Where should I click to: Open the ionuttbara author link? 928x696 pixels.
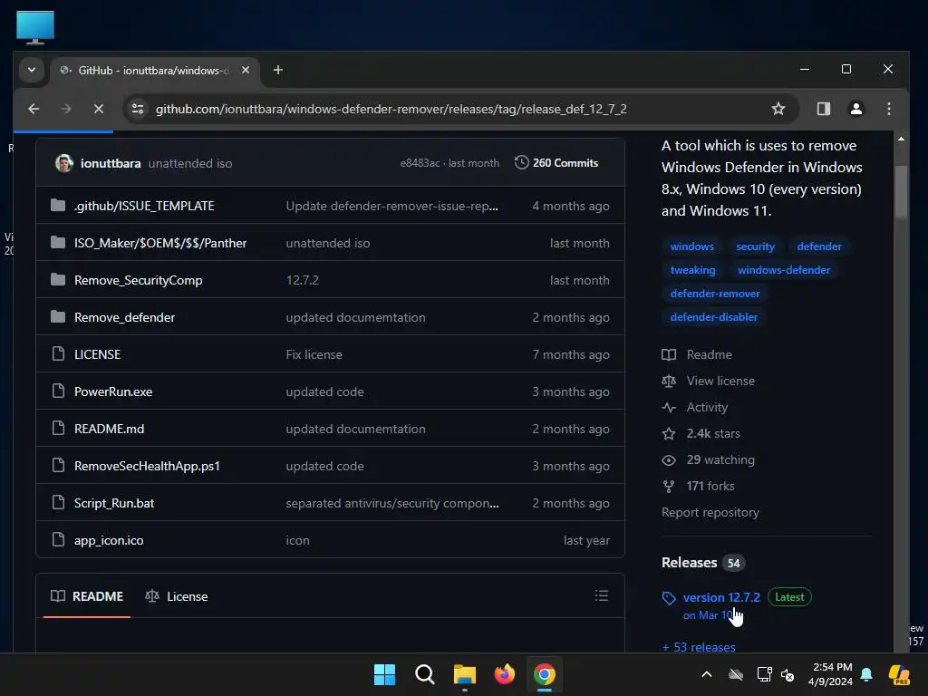pyautogui.click(x=111, y=163)
